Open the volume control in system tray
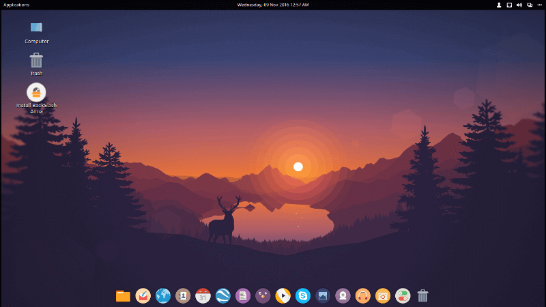Viewport: 546px width, 307px height. click(x=519, y=5)
